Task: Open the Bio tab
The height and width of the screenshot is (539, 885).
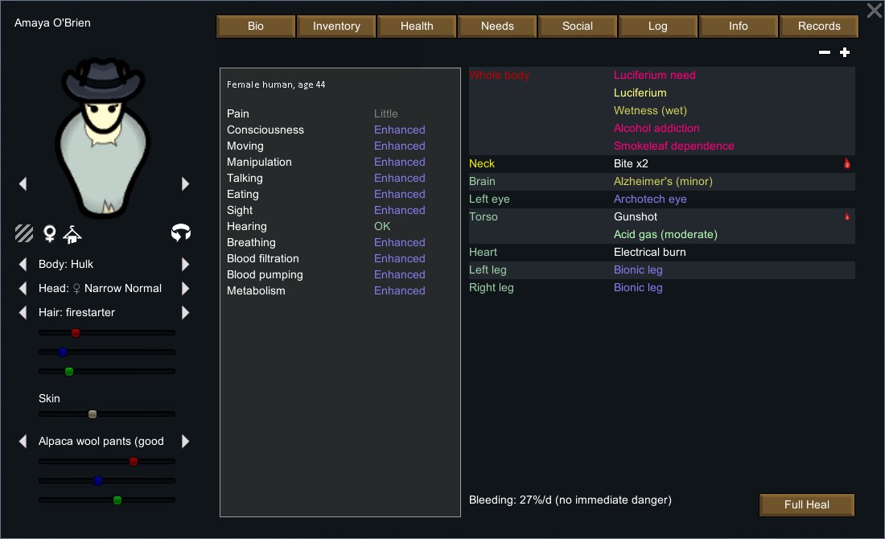Action: [256, 26]
